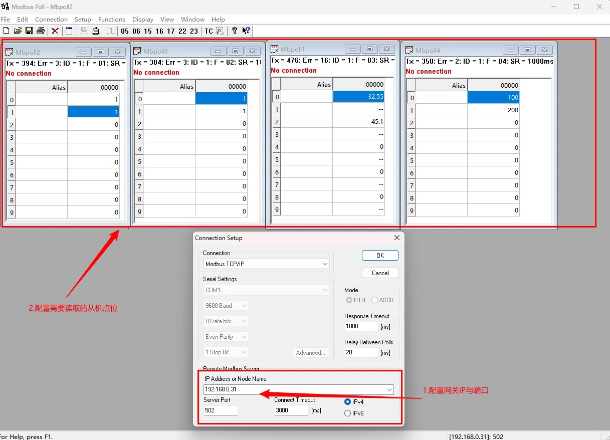
Task: Select the IPv4 radio button
Action: tap(348, 402)
